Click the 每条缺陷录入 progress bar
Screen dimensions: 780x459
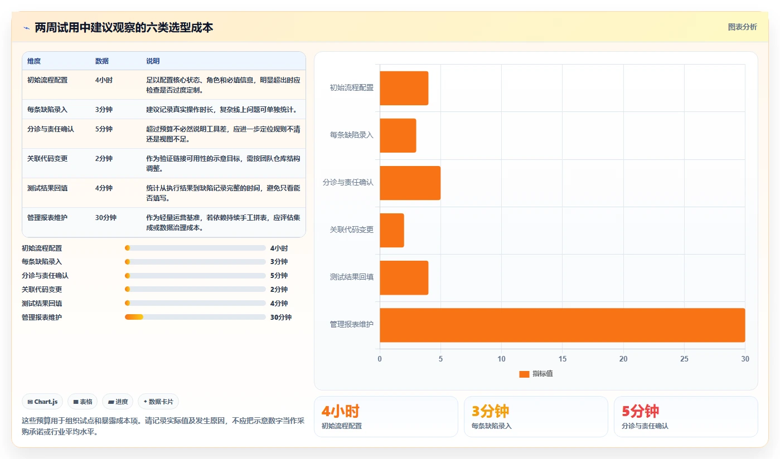(x=195, y=262)
